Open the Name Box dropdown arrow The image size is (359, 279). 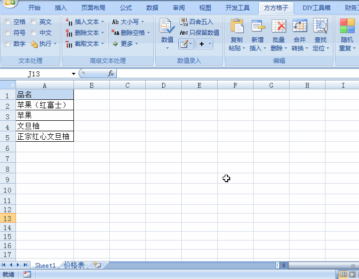point(73,74)
